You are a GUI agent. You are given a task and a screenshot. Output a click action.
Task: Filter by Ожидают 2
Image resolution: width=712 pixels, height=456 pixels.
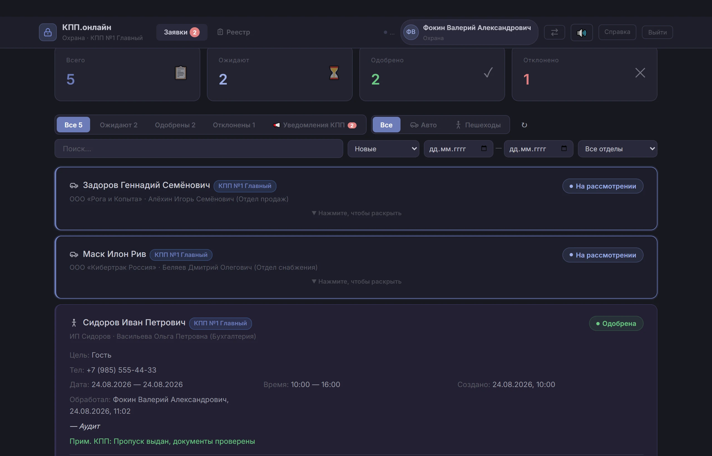click(x=118, y=125)
